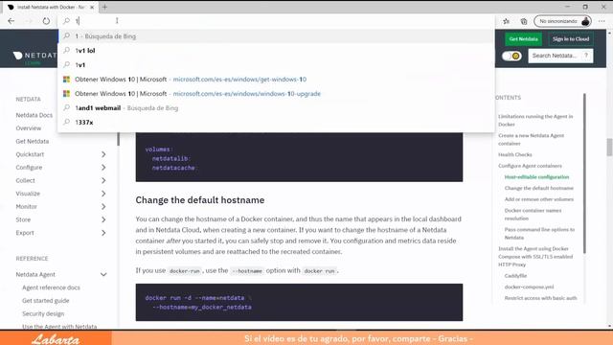Reload the page with refresh icon

(46, 21)
